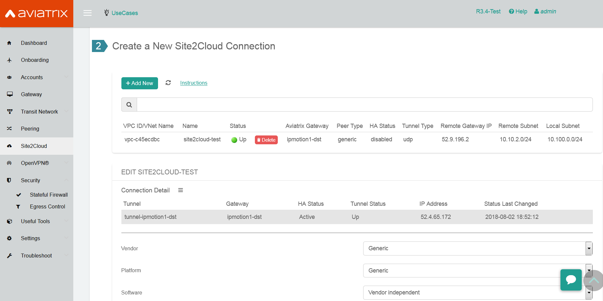The image size is (603, 301).
Task: Click the scroll-to-top arrow circle
Action: click(594, 280)
